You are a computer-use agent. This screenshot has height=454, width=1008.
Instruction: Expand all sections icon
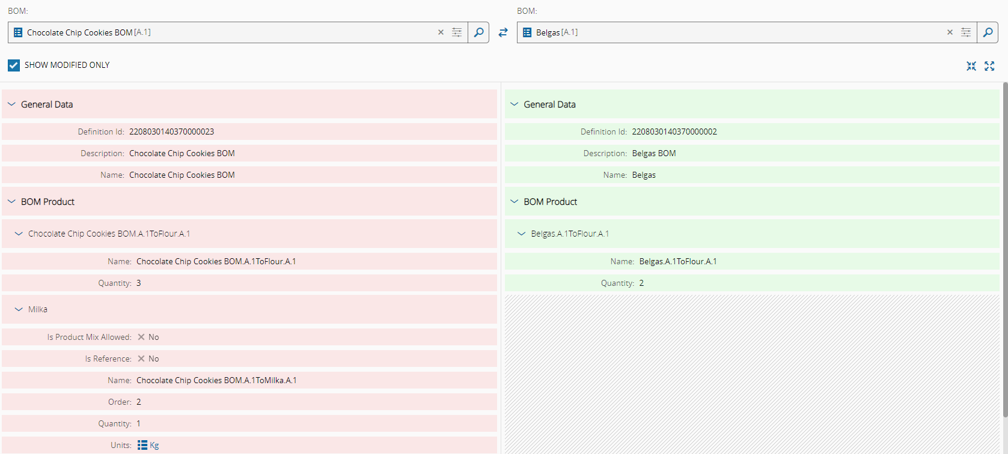point(989,66)
